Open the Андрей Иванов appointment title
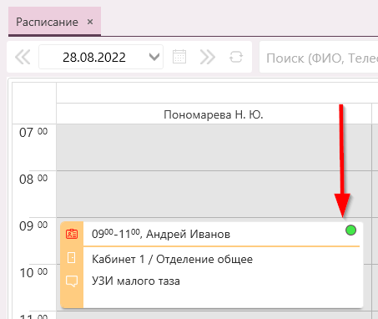 (x=161, y=234)
